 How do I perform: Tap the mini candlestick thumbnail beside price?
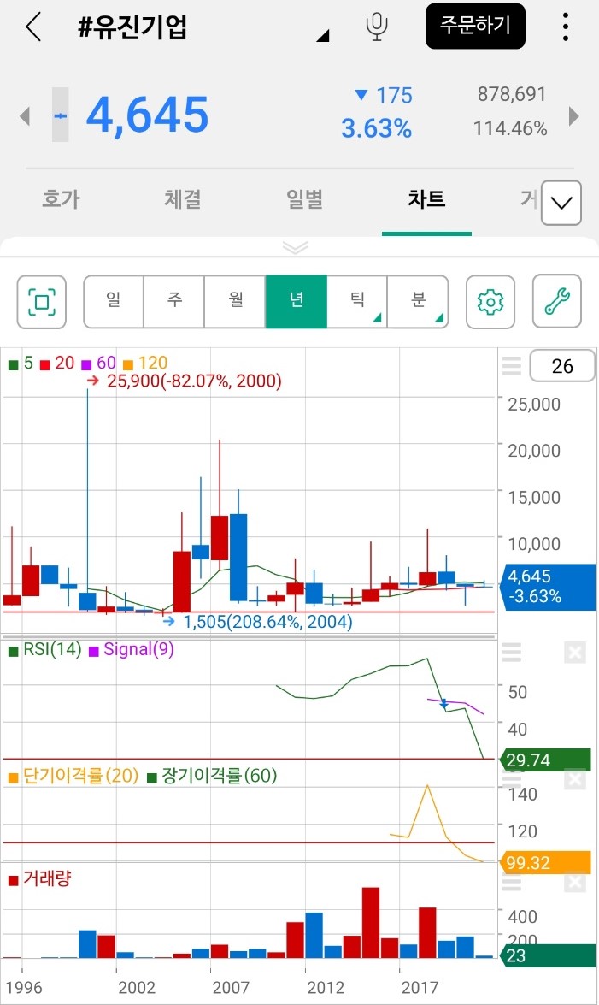[60, 115]
